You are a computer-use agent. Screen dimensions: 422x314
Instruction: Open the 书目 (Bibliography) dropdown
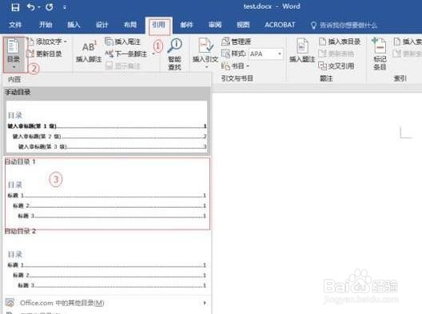click(x=236, y=66)
